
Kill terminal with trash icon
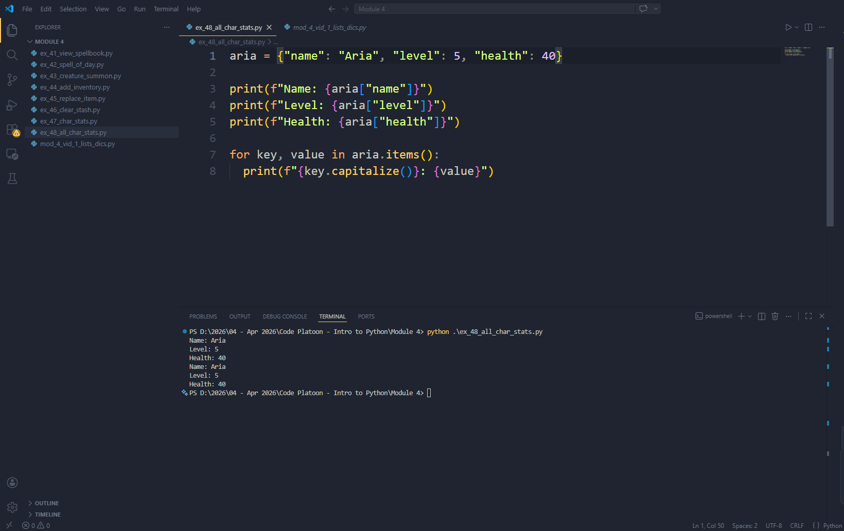click(x=775, y=316)
